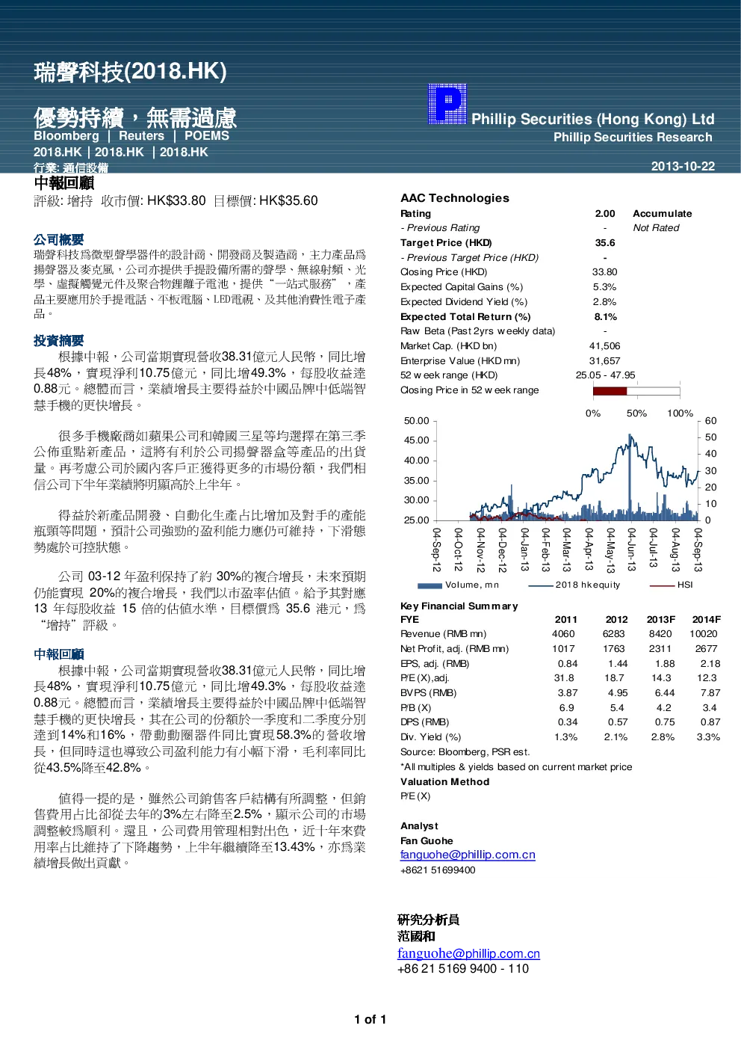Click the date 2013-10-22
Viewport: 741px width, 1049px height.
click(683, 166)
